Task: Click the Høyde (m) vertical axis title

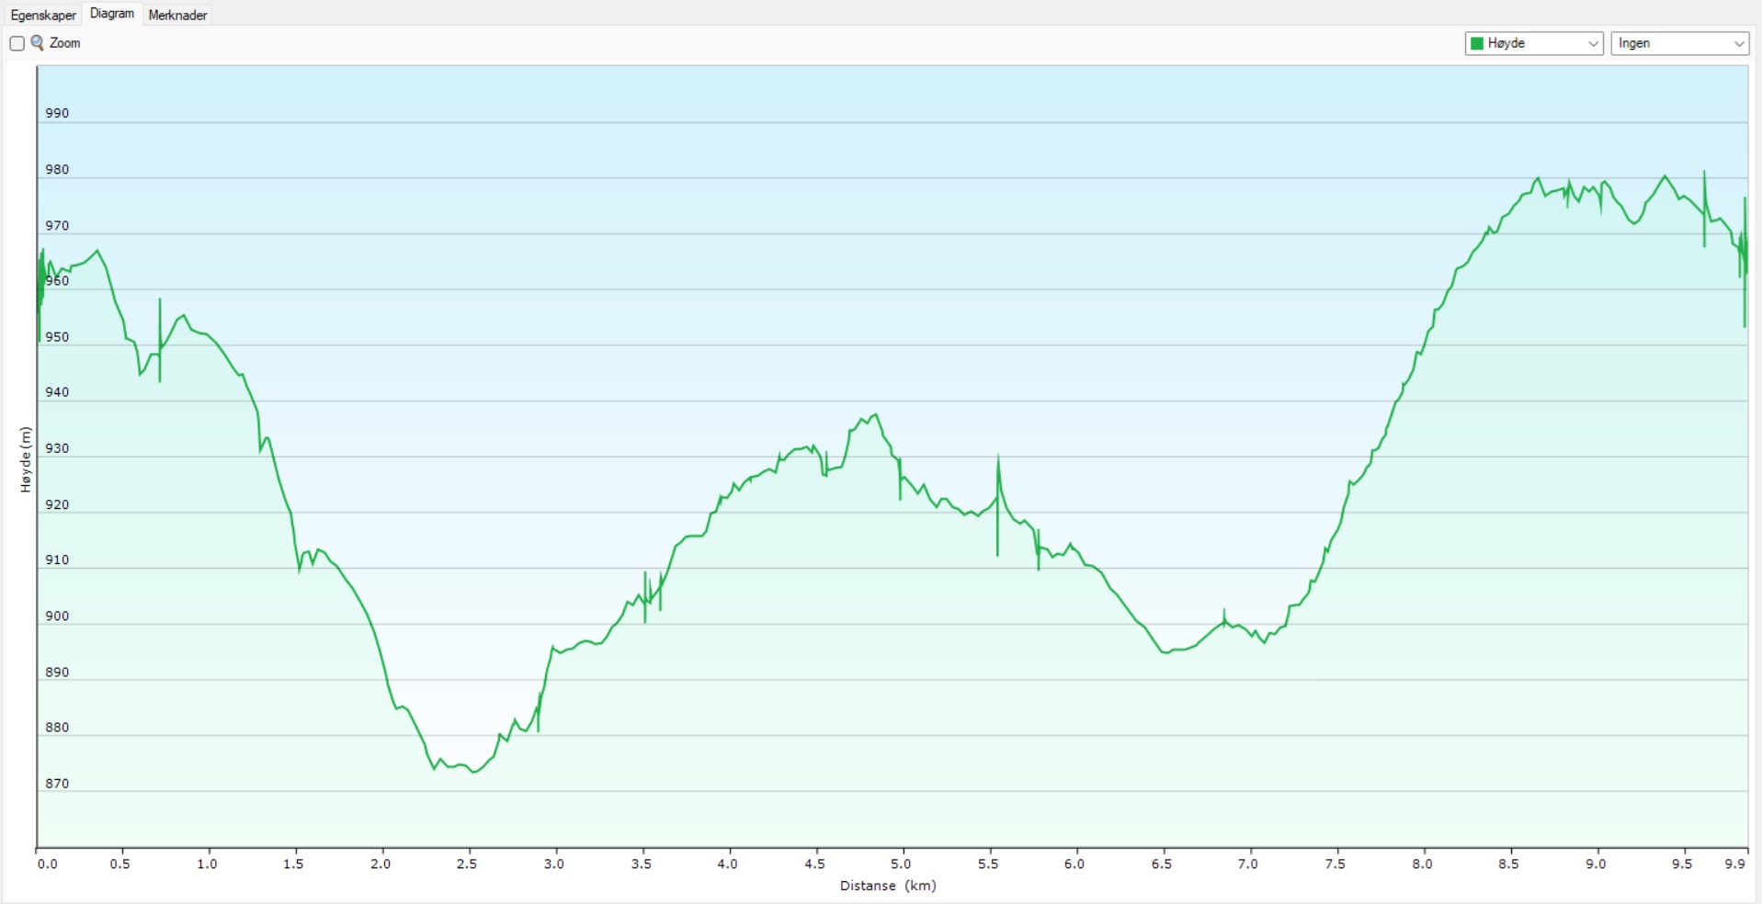Action: click(26, 459)
